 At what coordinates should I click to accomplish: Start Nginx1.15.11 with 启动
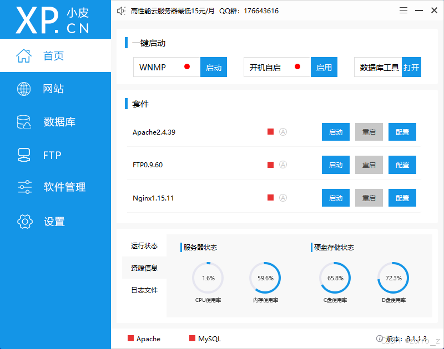[336, 198]
